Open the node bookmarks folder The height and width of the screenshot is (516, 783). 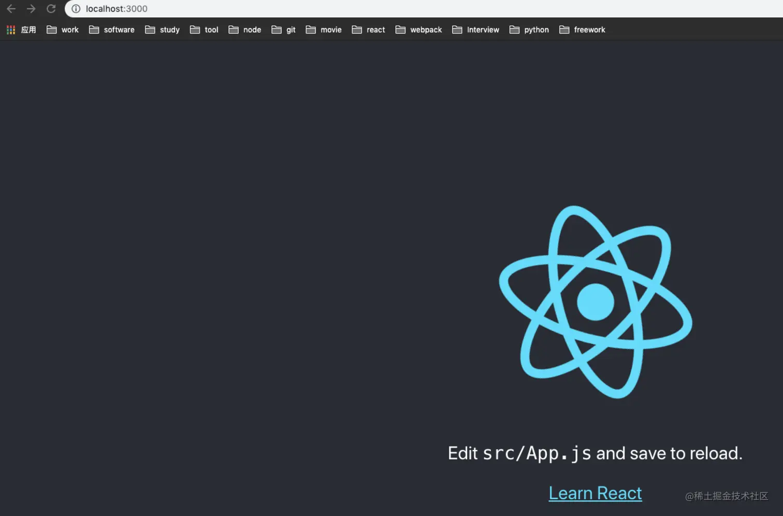coord(245,30)
